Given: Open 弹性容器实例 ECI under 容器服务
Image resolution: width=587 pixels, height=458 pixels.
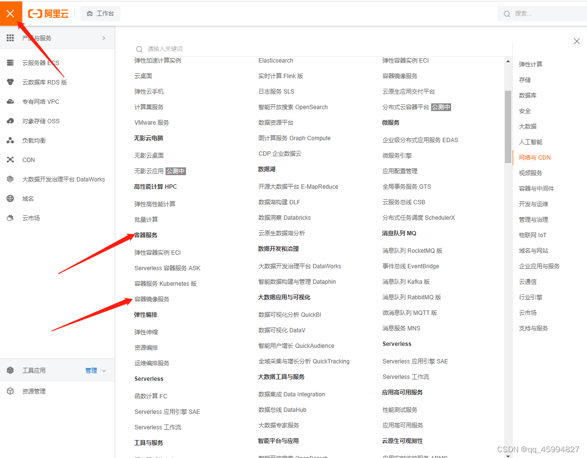Looking at the screenshot, I should tap(158, 252).
